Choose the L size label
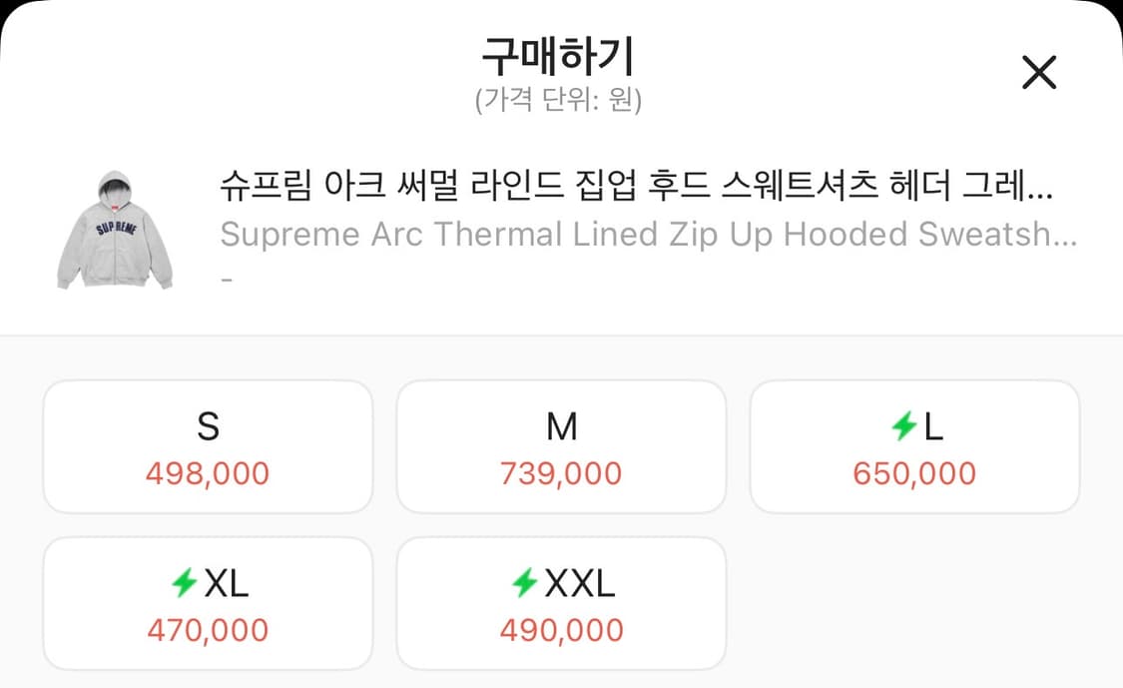 pos(933,427)
